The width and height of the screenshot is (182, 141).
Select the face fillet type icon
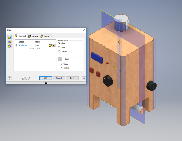tap(10, 42)
